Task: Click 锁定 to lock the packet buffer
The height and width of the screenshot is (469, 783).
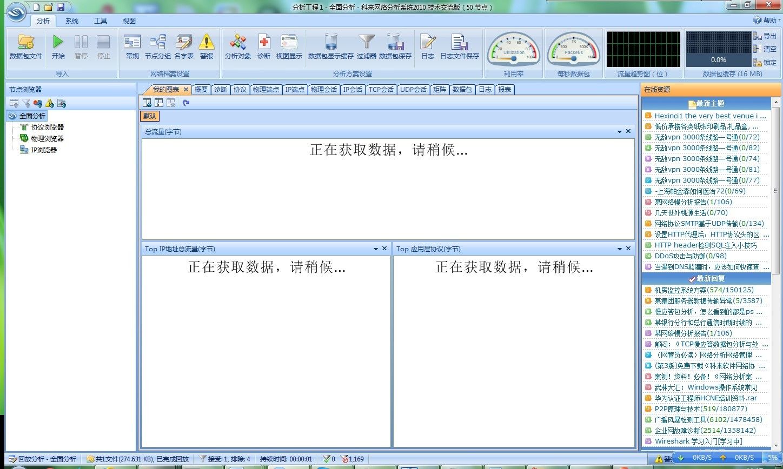Action: [x=765, y=63]
